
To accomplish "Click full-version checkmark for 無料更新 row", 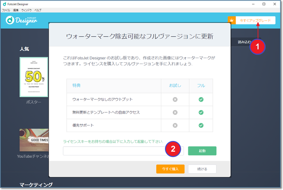I will pyautogui.click(x=201, y=112).
